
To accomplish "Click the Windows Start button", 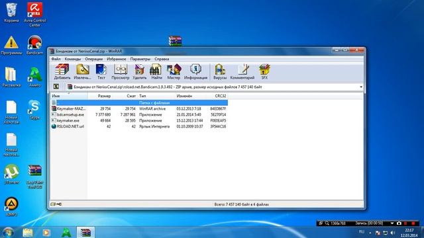I will [7, 232].
